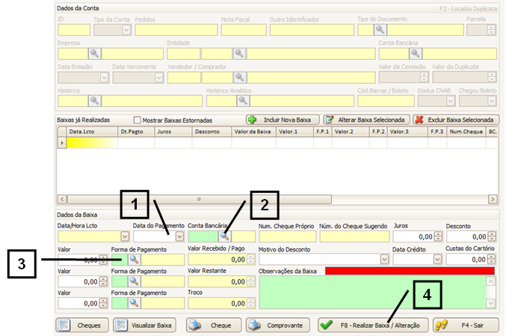Click the third Forma de Pagamento search icon

pos(135,303)
